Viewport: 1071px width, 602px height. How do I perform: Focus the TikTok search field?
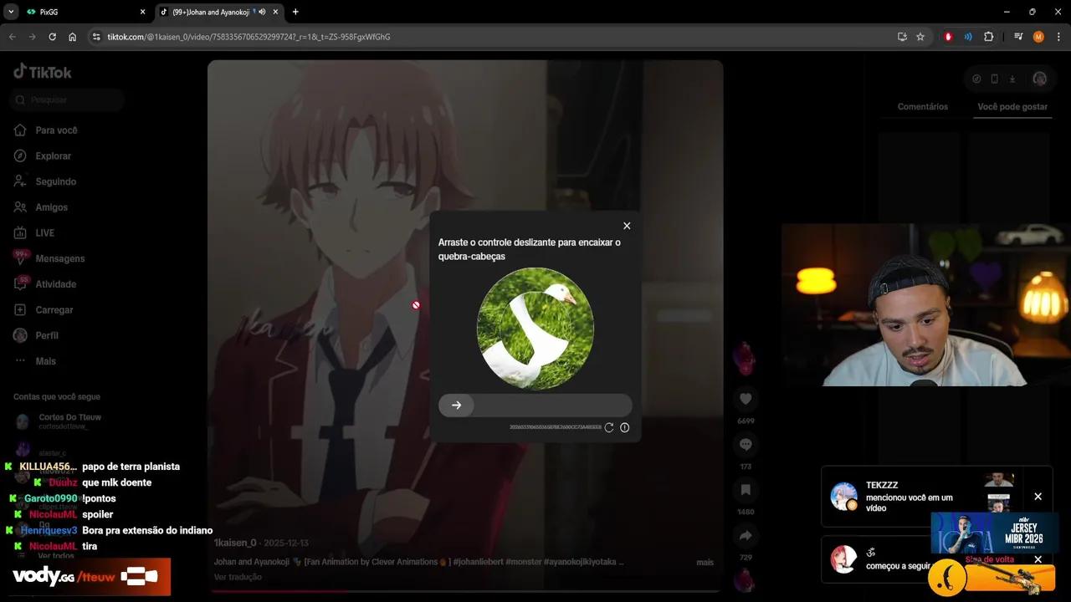(67, 100)
